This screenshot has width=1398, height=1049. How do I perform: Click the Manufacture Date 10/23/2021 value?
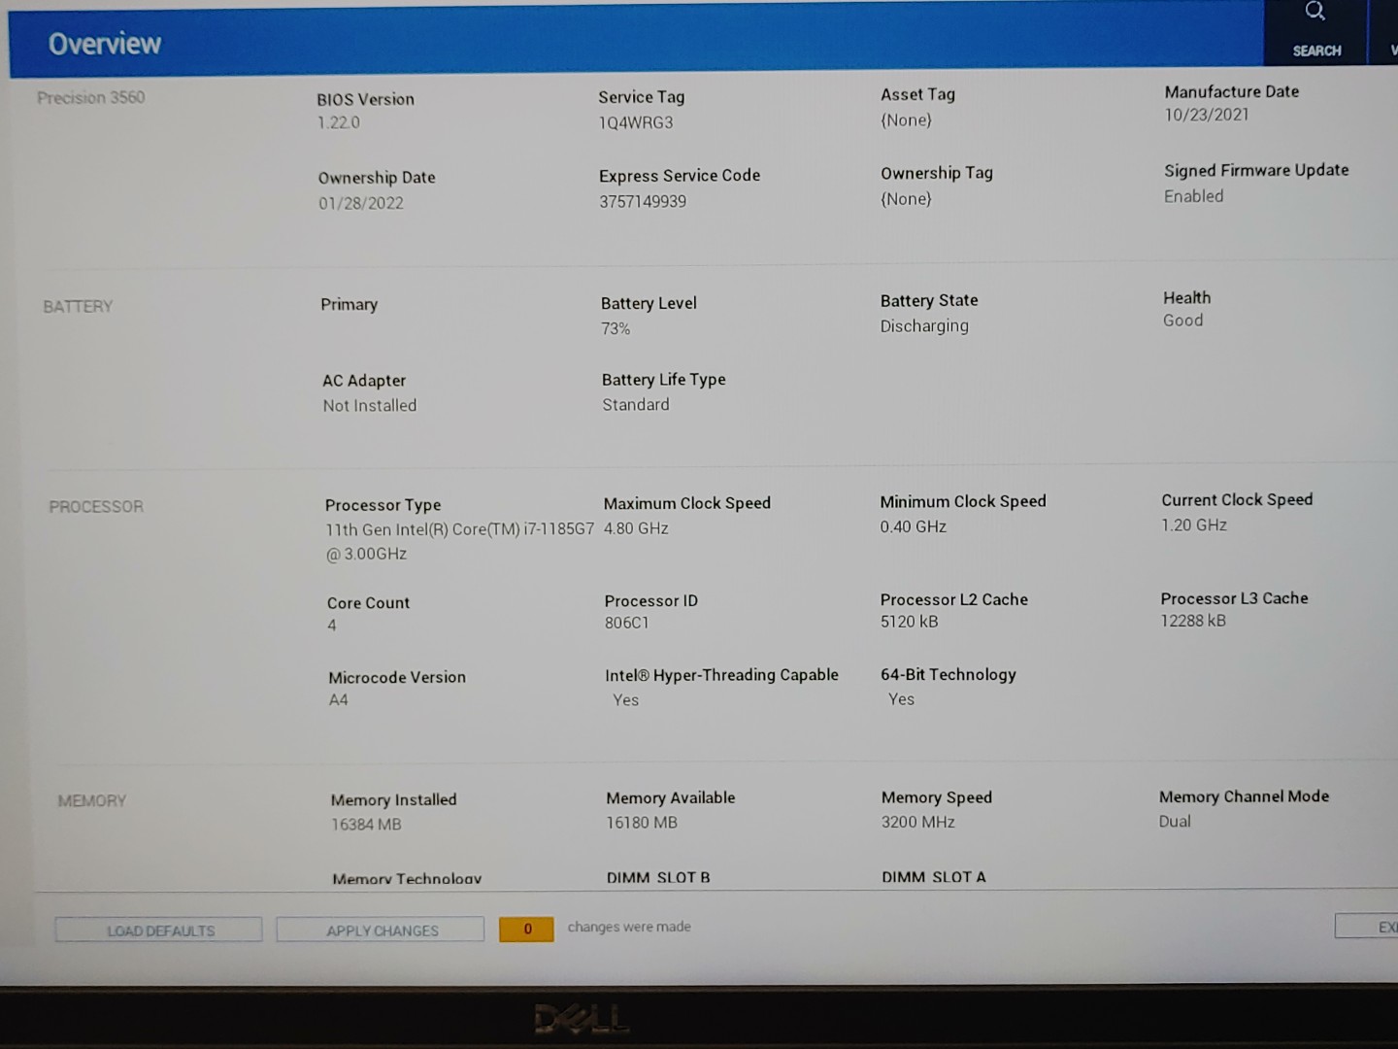tap(1206, 115)
